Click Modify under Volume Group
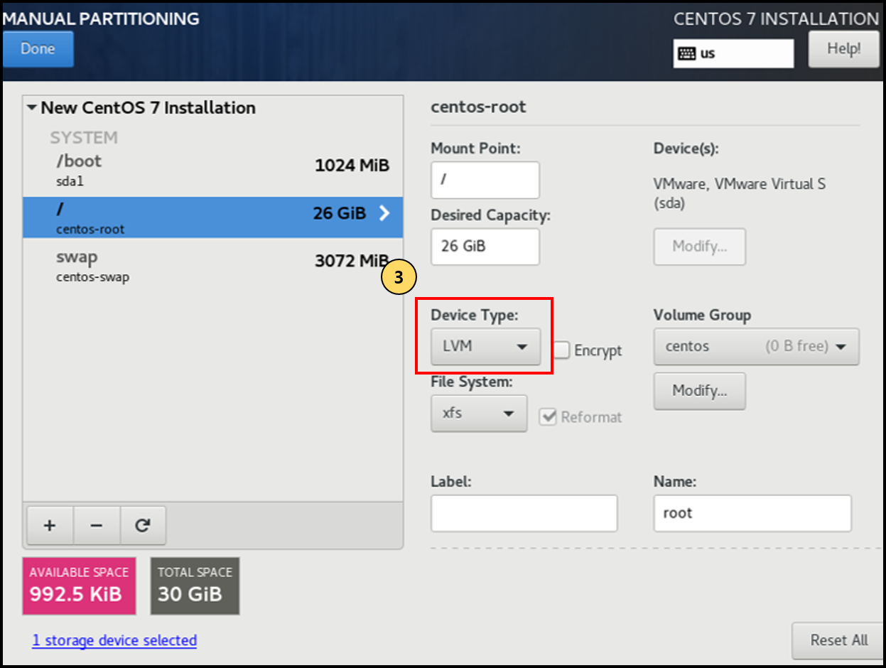This screenshot has width=886, height=668. pos(698,391)
